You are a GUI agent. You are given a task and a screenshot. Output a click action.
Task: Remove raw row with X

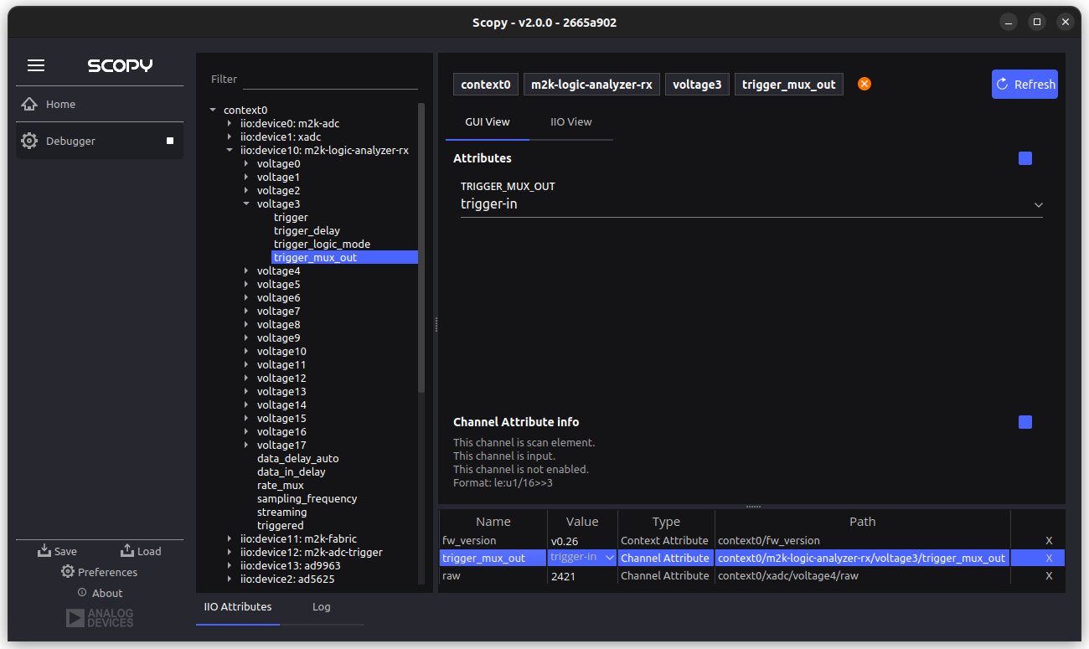1049,576
